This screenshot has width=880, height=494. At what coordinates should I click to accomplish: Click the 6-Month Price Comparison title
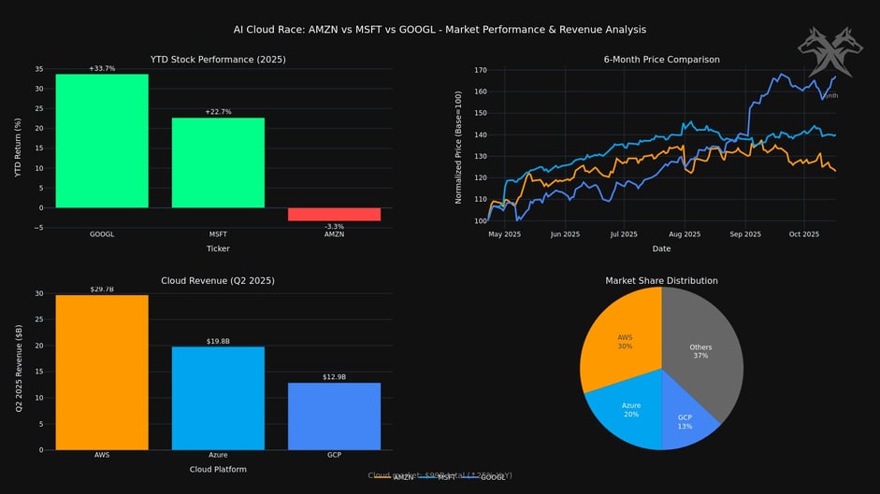coord(661,60)
